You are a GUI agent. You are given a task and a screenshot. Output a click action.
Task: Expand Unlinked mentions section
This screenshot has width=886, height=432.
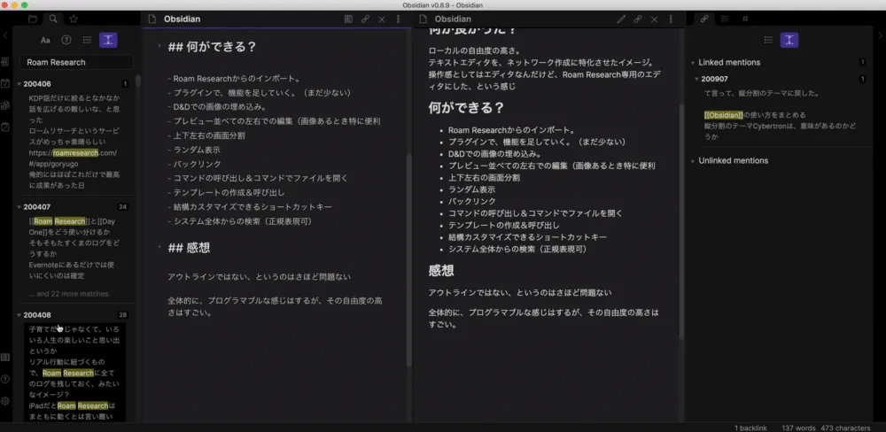[694, 161]
